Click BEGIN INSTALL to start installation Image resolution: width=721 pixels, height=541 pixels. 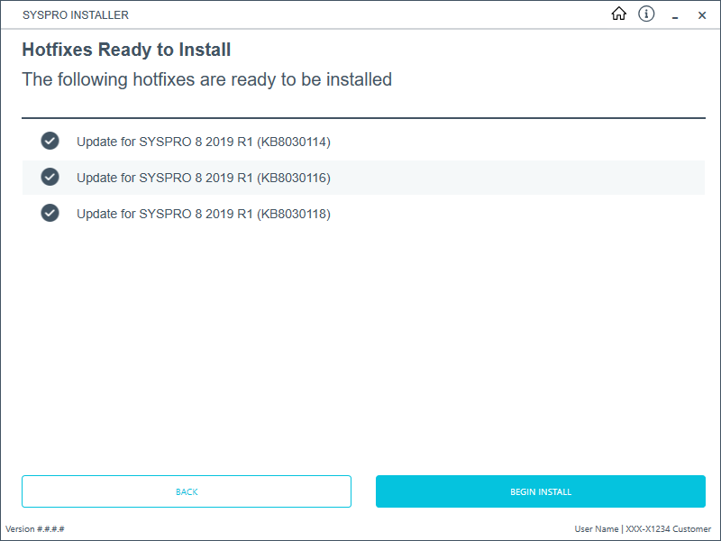click(540, 492)
